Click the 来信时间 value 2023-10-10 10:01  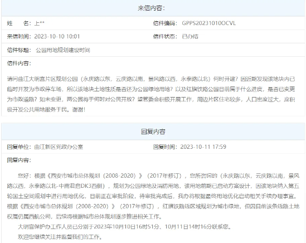point(57,36)
